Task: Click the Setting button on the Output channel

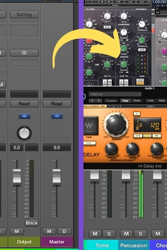Action: (24, 15)
